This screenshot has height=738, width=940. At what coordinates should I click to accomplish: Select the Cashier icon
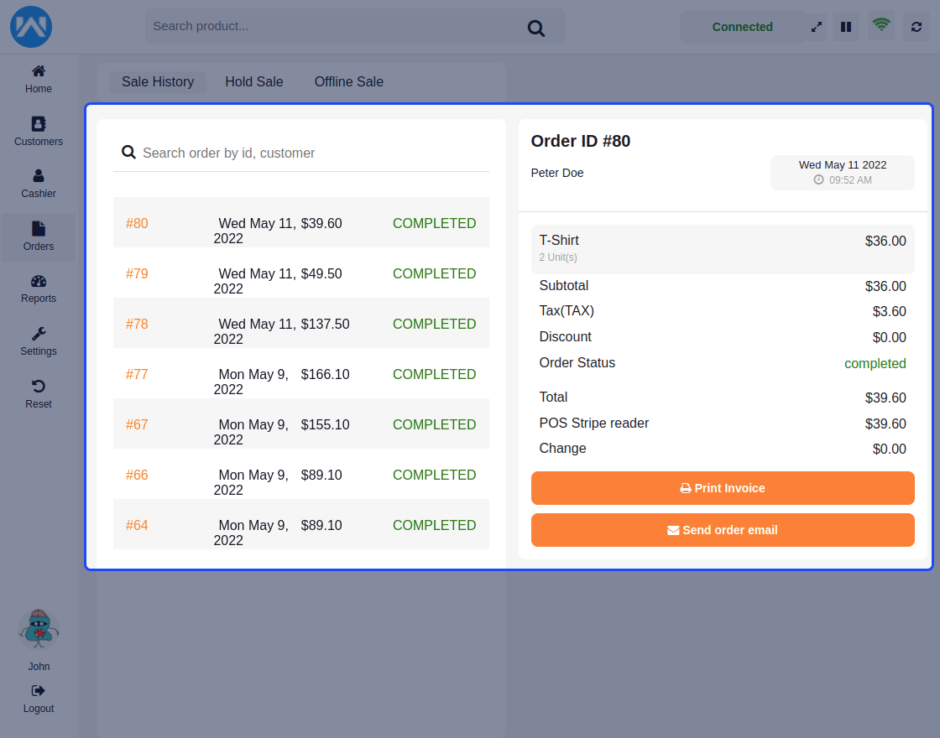point(38,183)
